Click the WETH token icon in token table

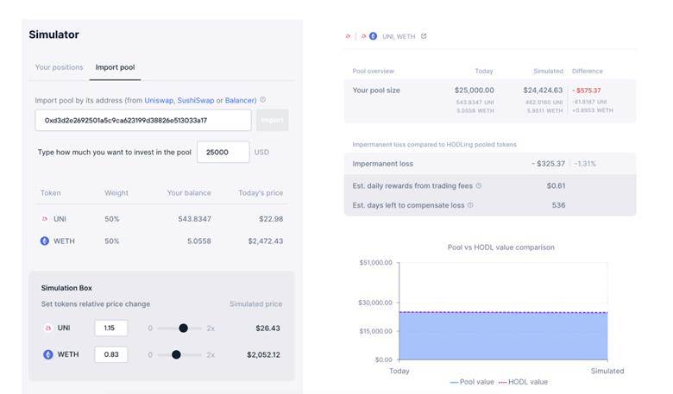(45, 241)
